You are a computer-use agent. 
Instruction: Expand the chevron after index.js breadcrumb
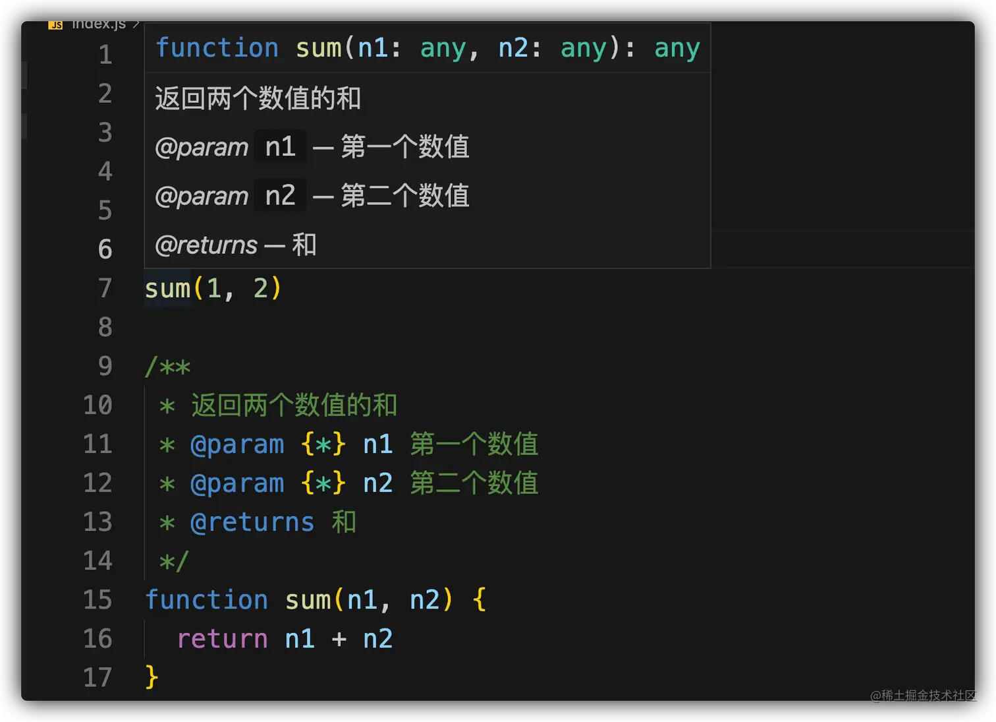(x=136, y=24)
